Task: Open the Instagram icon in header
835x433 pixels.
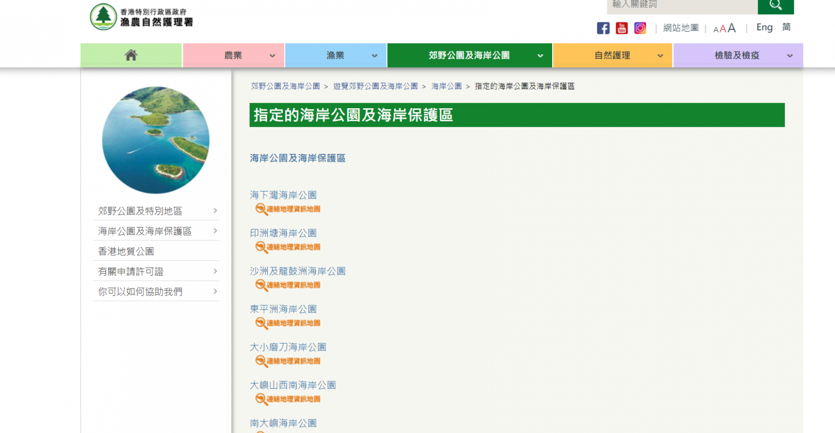Action: (x=640, y=28)
